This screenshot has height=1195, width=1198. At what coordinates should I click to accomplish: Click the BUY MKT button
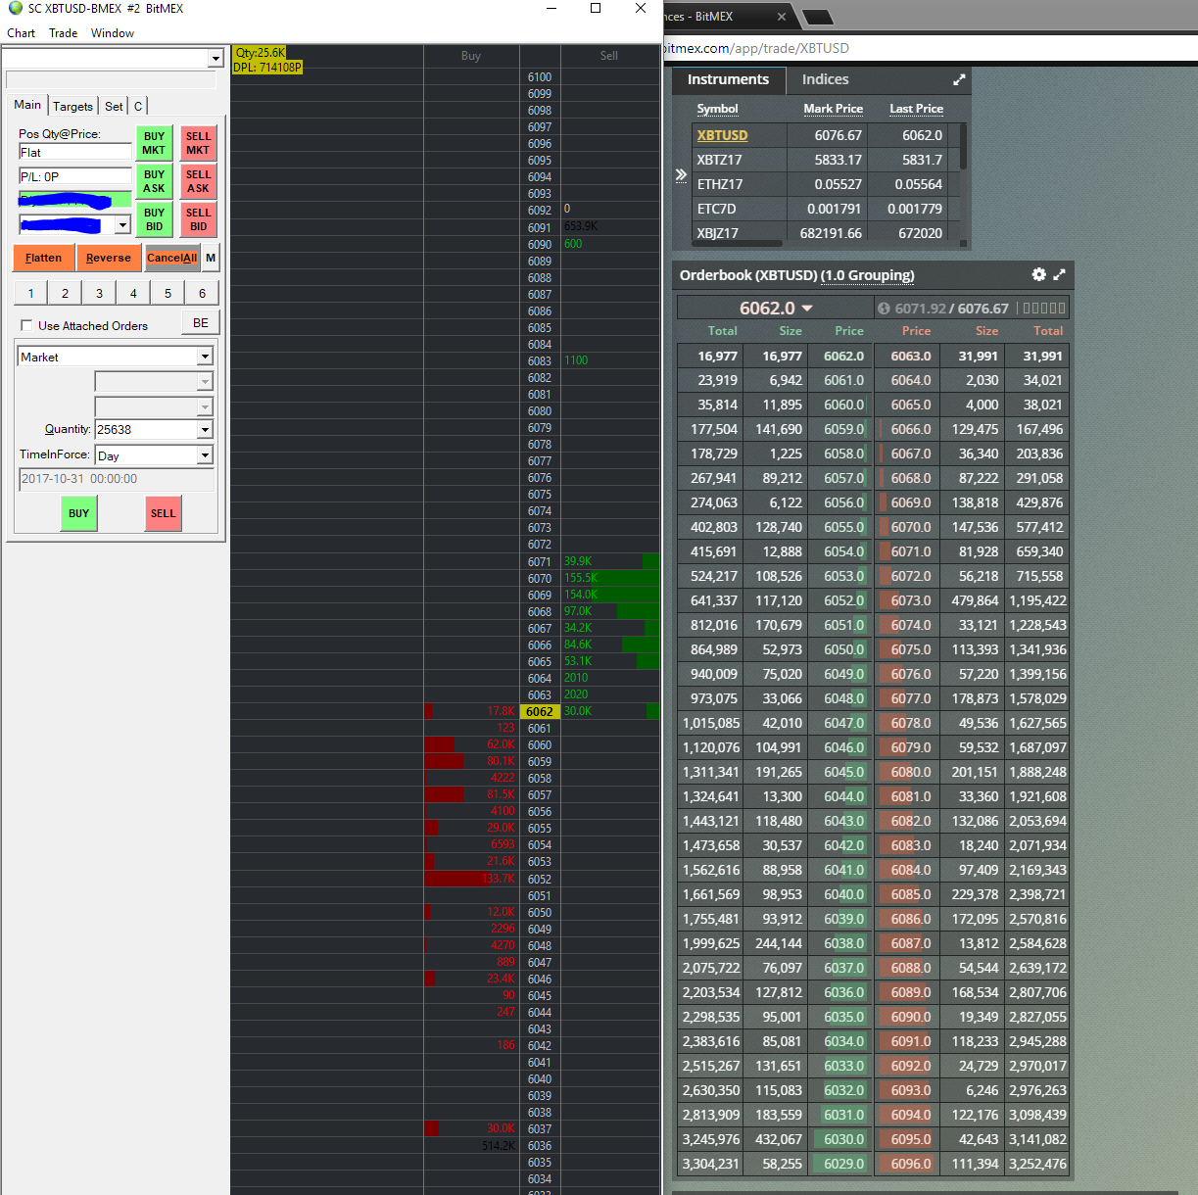coord(154,143)
